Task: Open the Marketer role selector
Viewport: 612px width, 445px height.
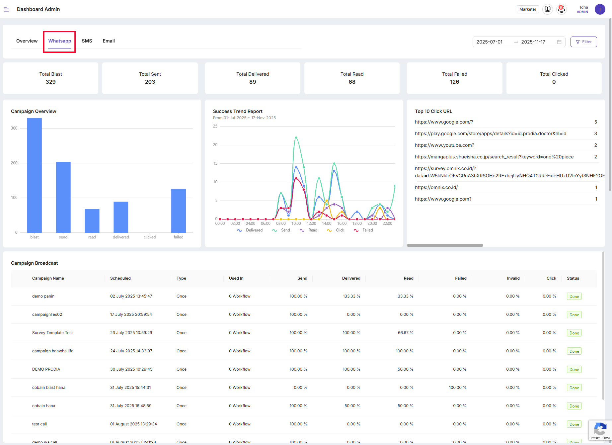Action: pyautogui.click(x=527, y=9)
